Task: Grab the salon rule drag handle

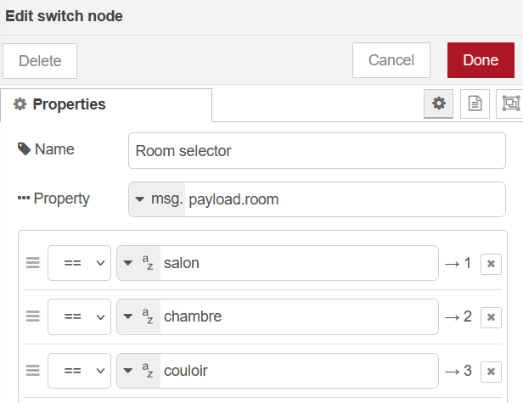Action: pos(33,263)
